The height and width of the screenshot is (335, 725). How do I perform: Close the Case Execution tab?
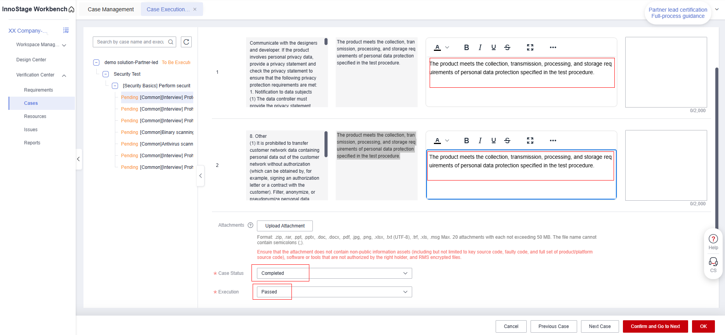(x=195, y=9)
